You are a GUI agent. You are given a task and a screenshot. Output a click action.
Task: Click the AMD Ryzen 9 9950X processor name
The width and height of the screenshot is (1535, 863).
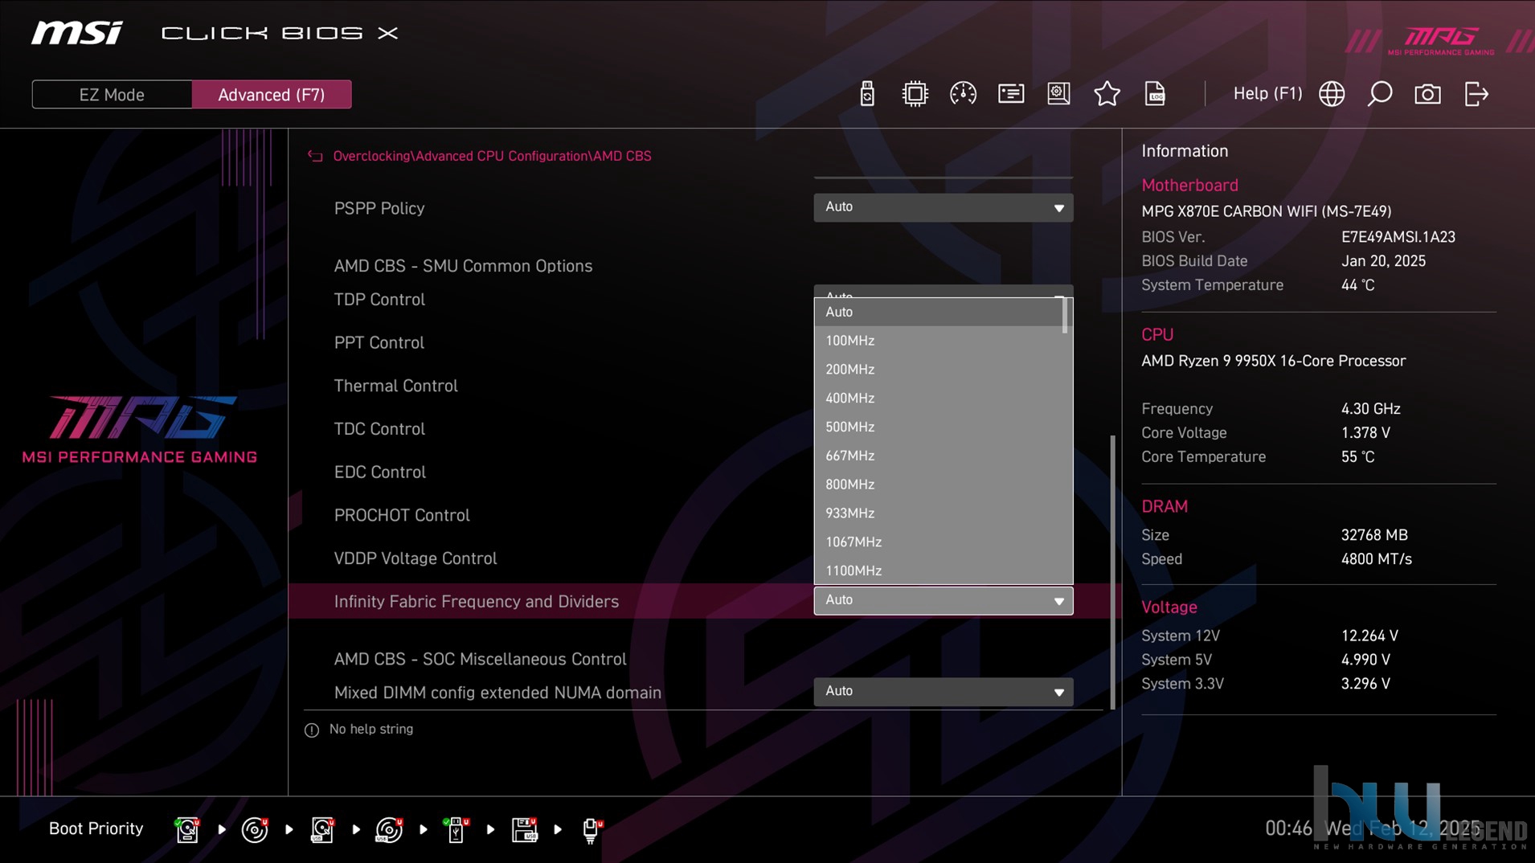(x=1274, y=362)
